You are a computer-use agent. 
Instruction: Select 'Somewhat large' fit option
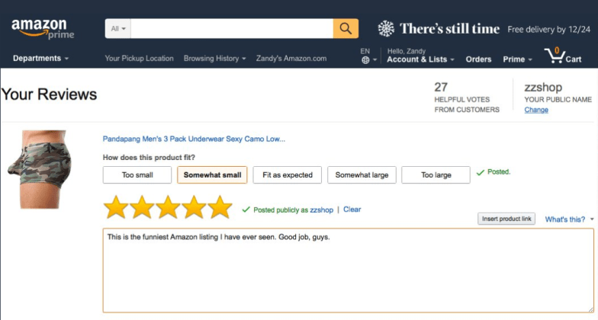tap(362, 175)
